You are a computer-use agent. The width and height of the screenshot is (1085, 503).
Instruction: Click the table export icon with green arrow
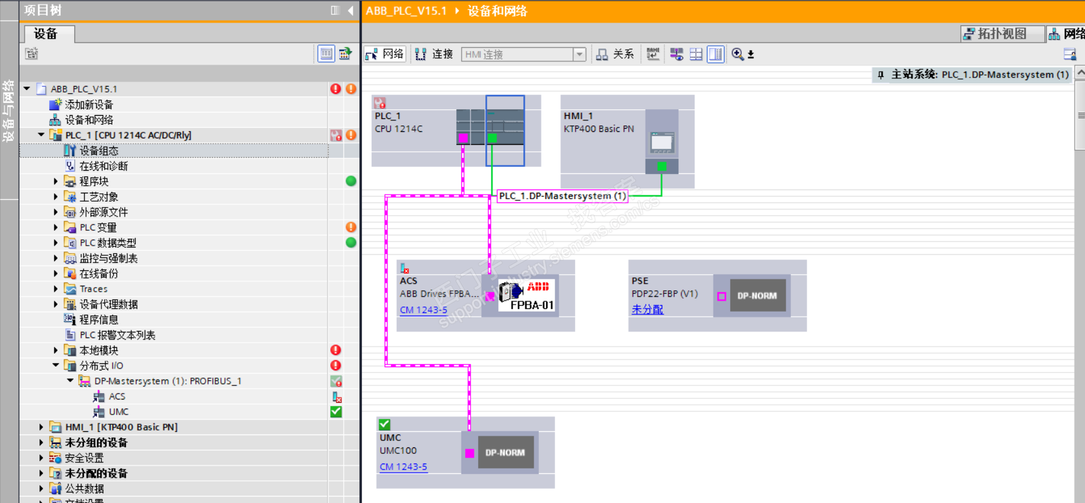point(345,54)
